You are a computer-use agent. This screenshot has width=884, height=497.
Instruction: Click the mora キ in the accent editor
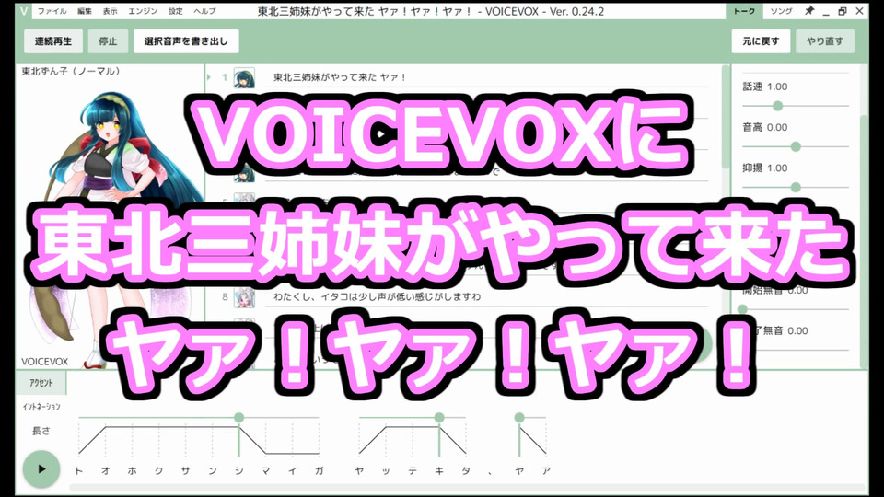coord(439,470)
